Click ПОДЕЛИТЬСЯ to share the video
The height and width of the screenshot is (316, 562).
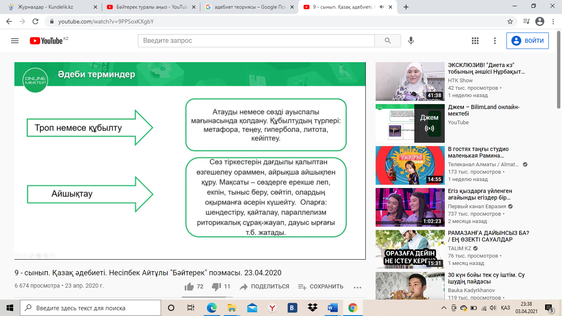coord(264,286)
